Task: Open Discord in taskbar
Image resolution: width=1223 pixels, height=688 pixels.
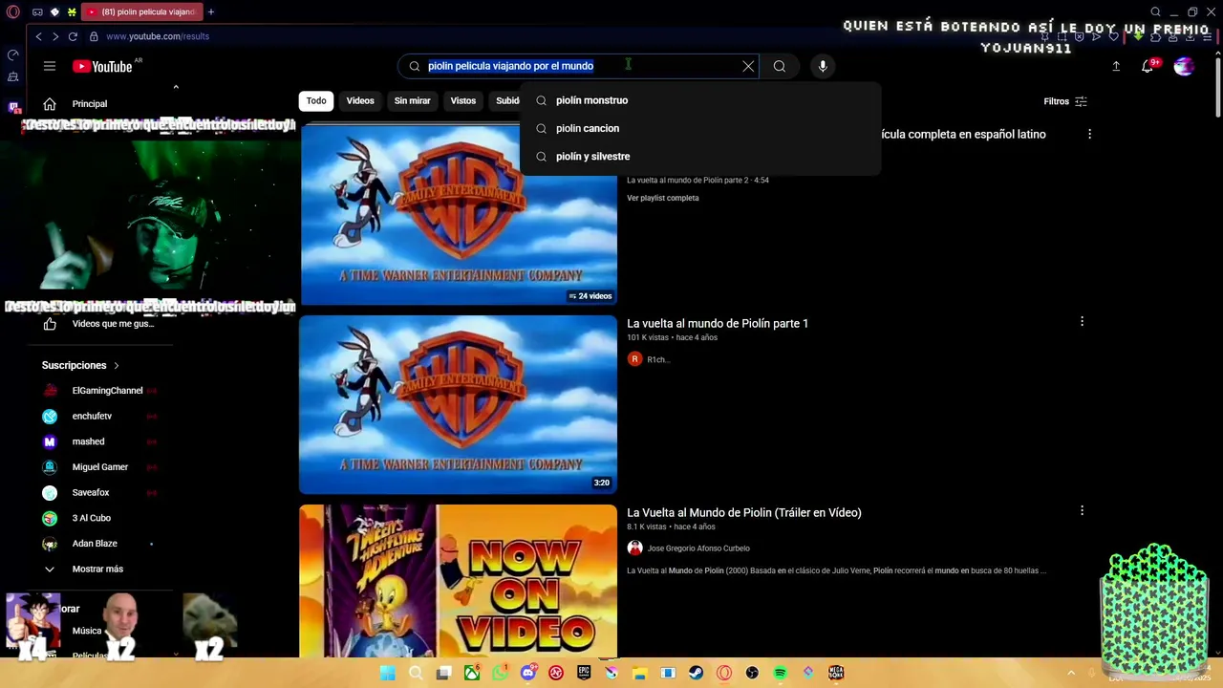Action: pos(527,673)
